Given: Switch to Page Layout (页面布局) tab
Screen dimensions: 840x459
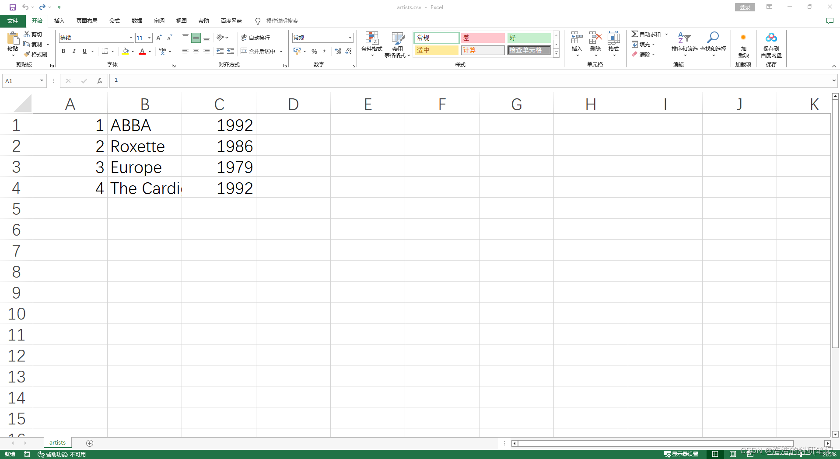Looking at the screenshot, I should click(x=87, y=21).
